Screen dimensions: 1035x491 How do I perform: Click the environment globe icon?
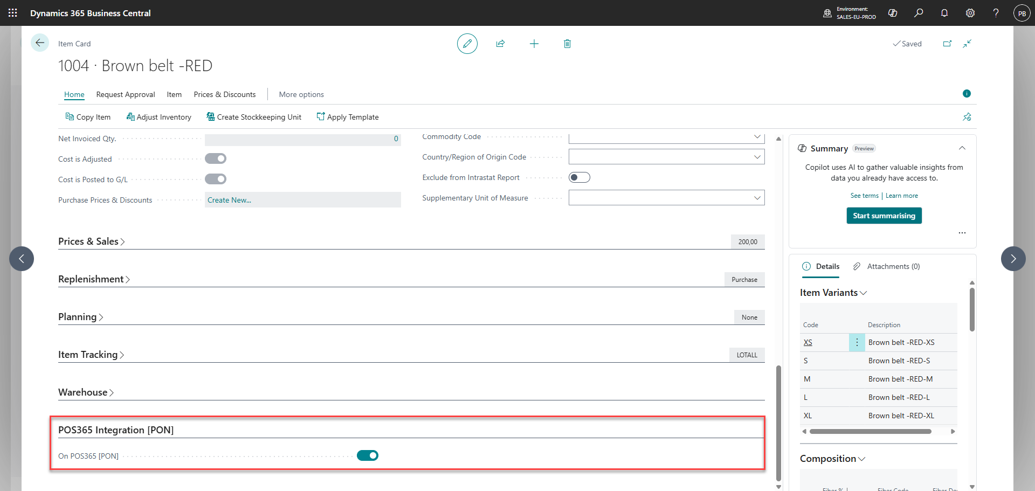tap(827, 13)
